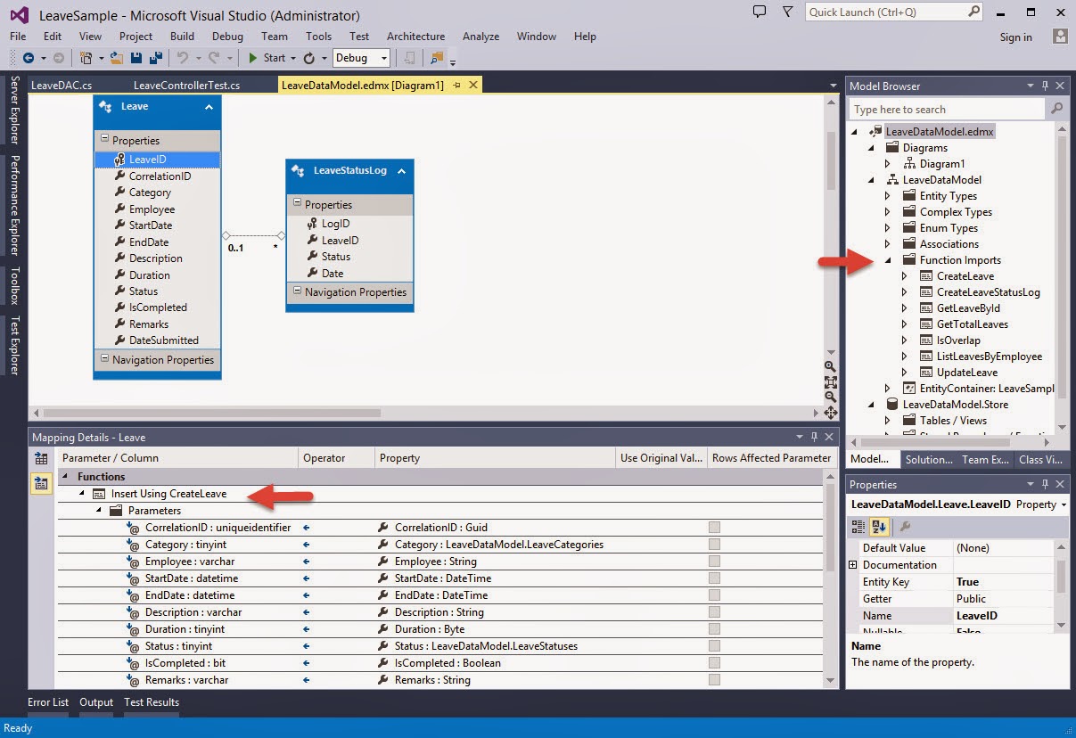Click the Open File folder icon
The image size is (1076, 738).
click(117, 58)
